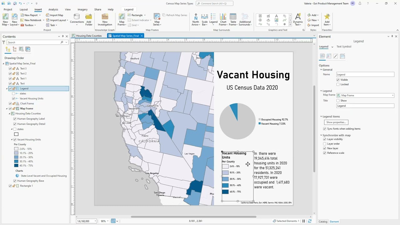Open the Map Series tool

pyautogui.click(x=157, y=20)
